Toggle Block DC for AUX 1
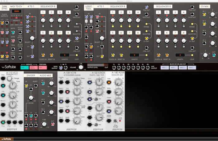The height and width of the screenshot is (141, 218). [165, 67]
